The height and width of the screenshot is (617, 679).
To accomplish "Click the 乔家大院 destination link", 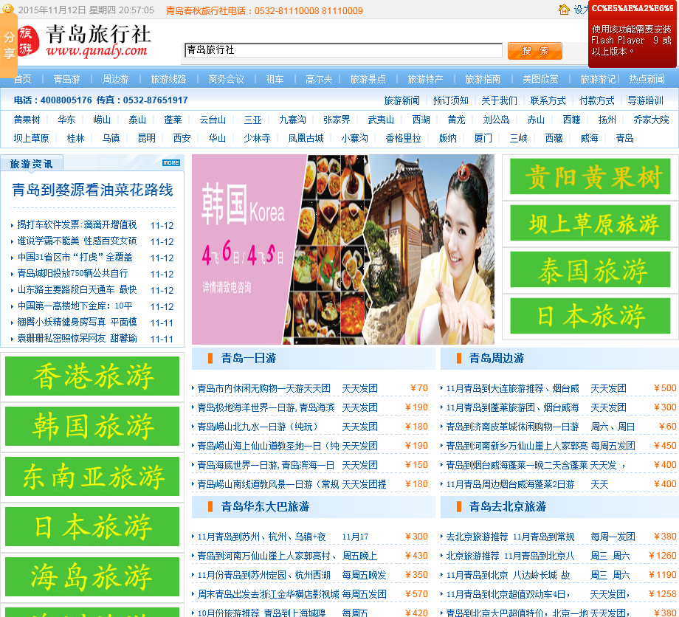I will pyautogui.click(x=651, y=120).
